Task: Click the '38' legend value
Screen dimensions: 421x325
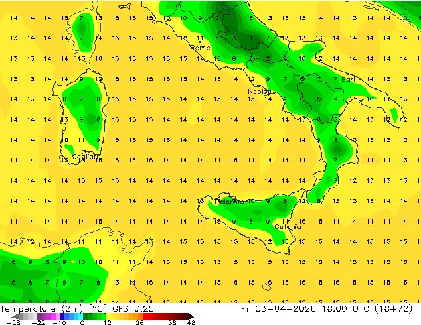Action: (173, 322)
